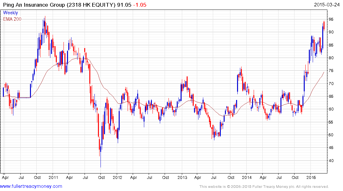
Task: Click the 50 price axis label
Action: 331,135
